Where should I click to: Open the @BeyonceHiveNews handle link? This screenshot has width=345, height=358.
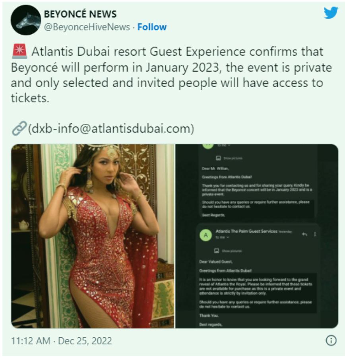coord(87,27)
